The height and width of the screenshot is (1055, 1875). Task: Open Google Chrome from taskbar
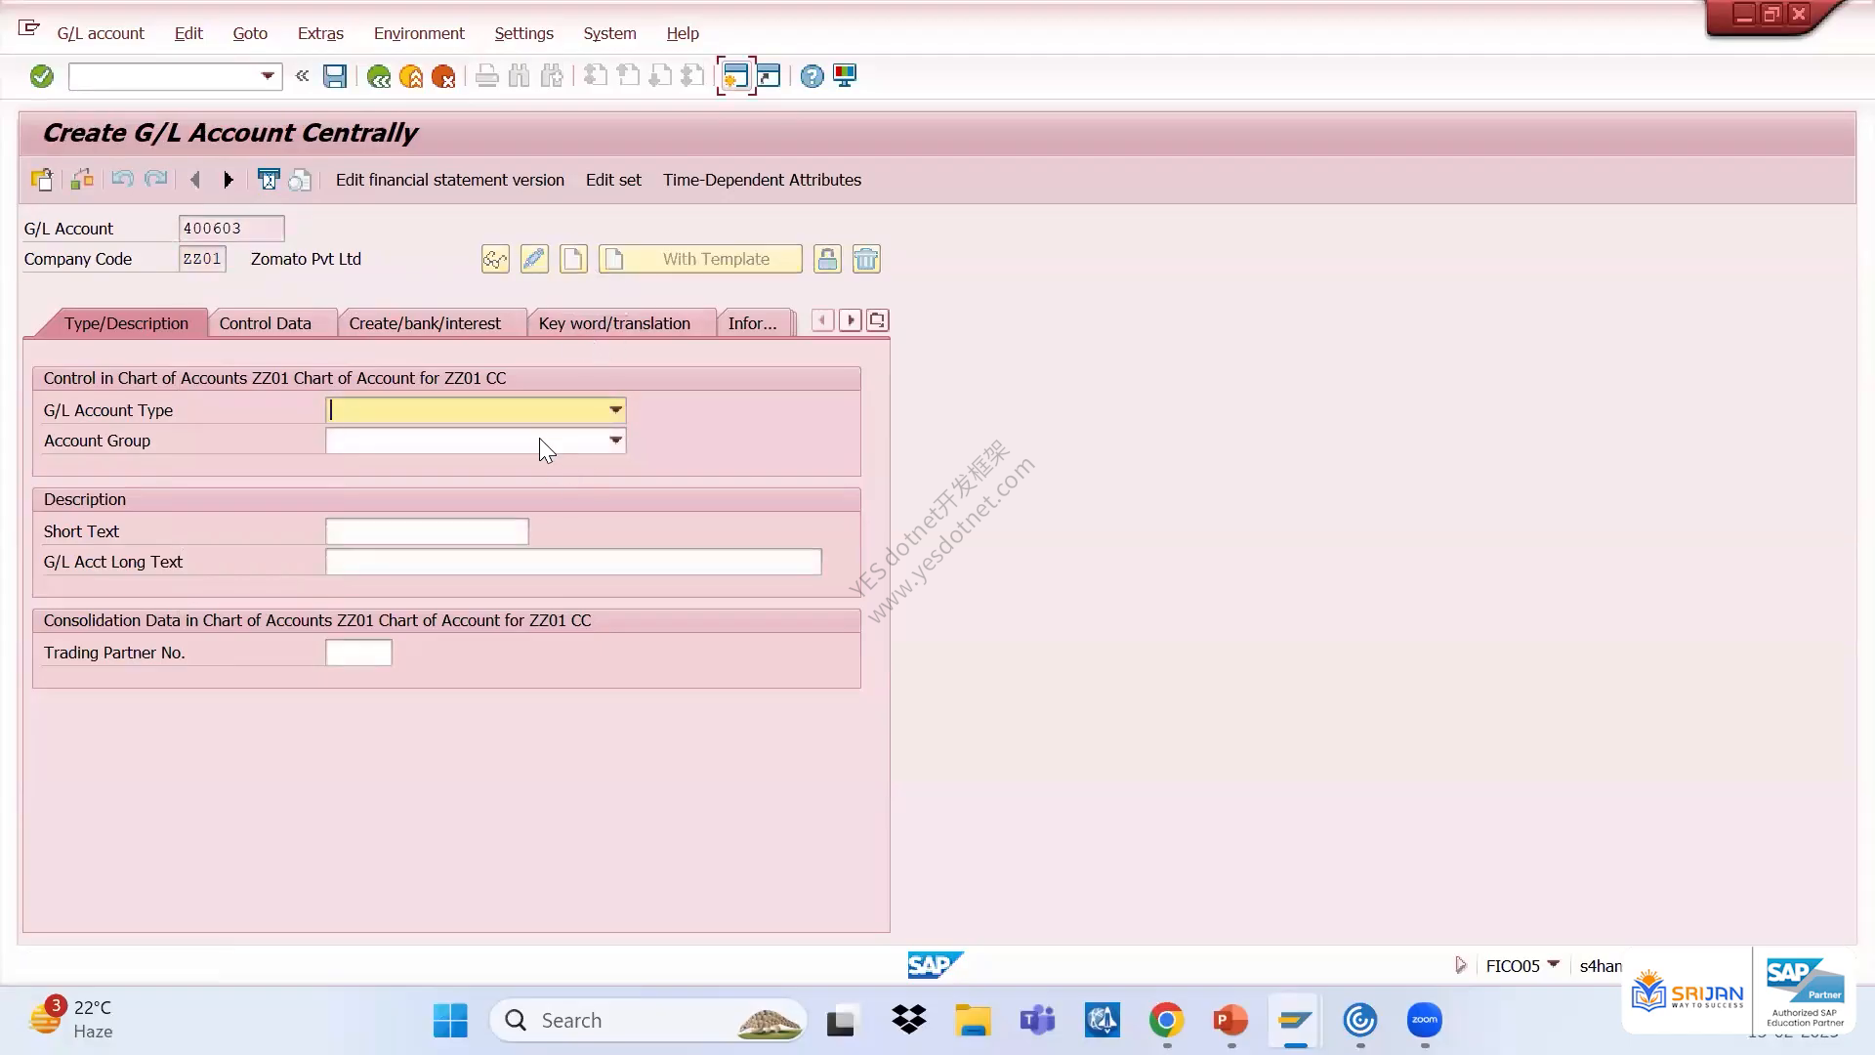coord(1166,1021)
